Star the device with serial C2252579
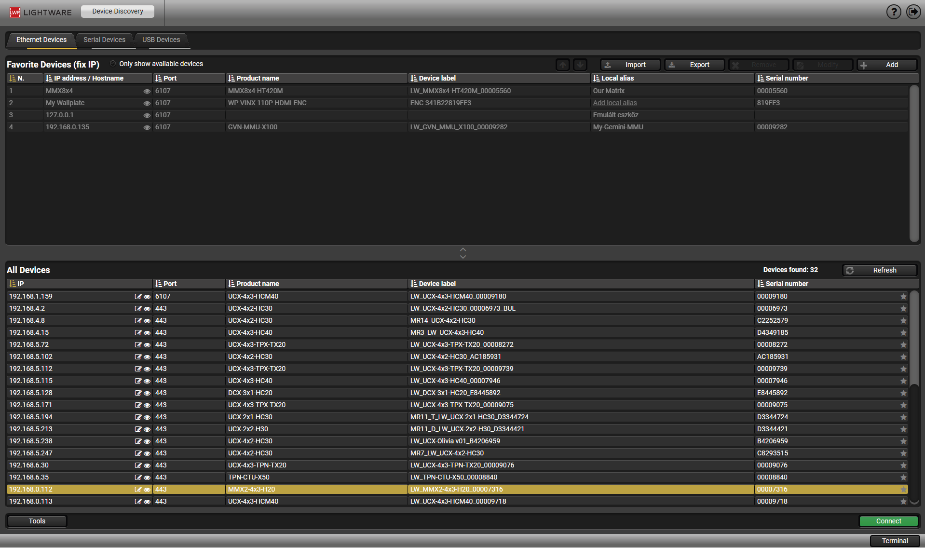This screenshot has width=925, height=548. click(x=903, y=321)
